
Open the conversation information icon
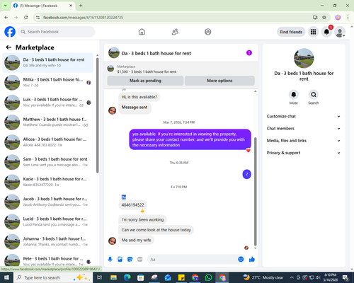click(249, 53)
